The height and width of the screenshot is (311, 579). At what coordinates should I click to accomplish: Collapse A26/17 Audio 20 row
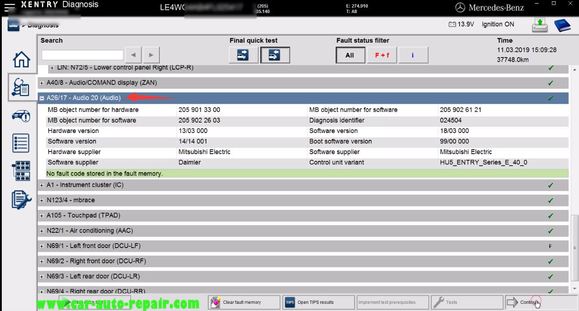pos(42,98)
